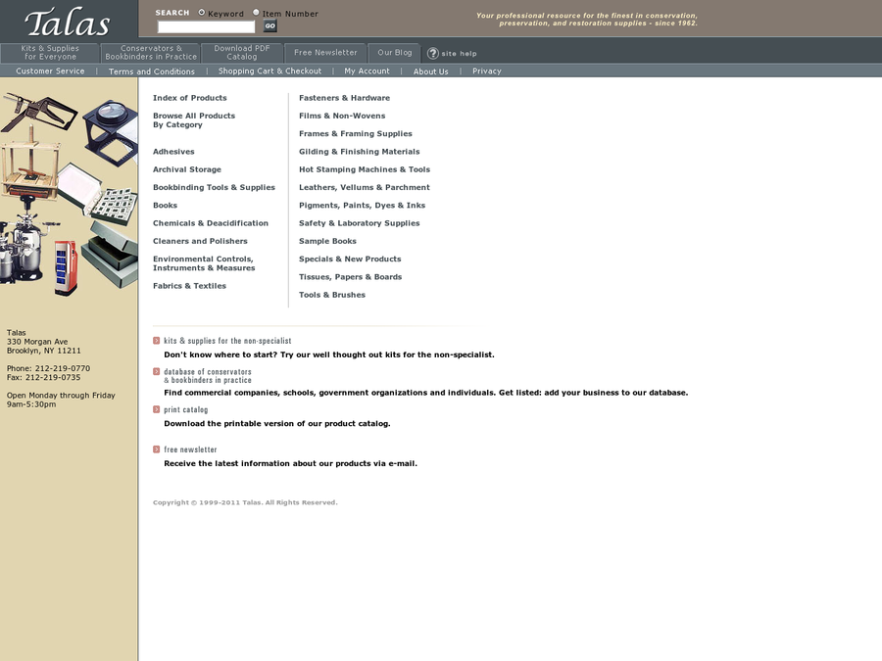Open Films & Non-Wovens category
The width and height of the screenshot is (882, 661).
click(342, 116)
